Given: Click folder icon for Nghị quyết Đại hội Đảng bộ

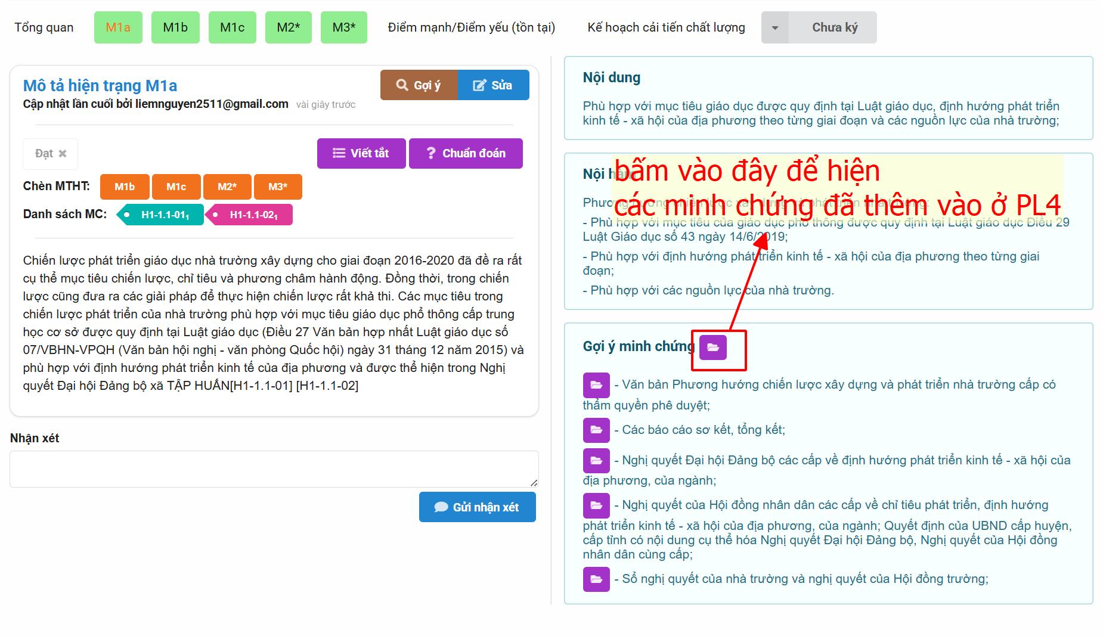Looking at the screenshot, I should click(x=596, y=460).
